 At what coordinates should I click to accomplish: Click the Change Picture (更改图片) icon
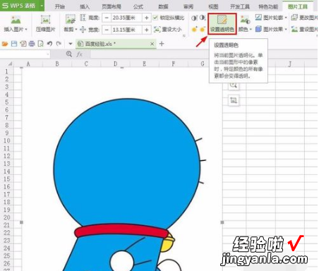[x=294, y=17]
